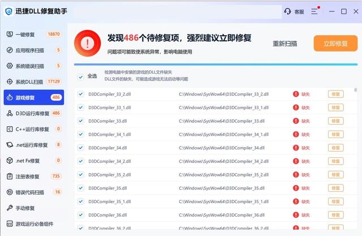Image resolution: width=362 pixels, height=236 pixels.
Task: Click 缺失 status for D3DCompiler_34_1.dll
Action: point(305,134)
